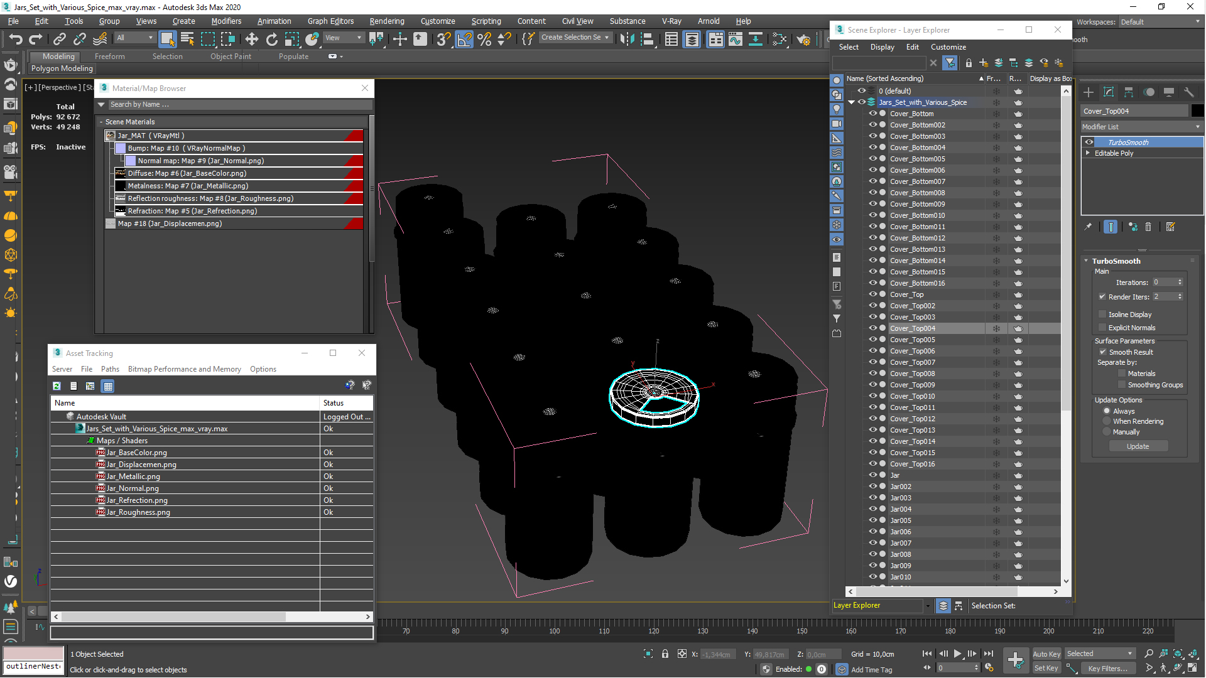Viewport: 1206px width, 678px height.
Task: Collapse Scene Materials group
Action: [x=101, y=122]
